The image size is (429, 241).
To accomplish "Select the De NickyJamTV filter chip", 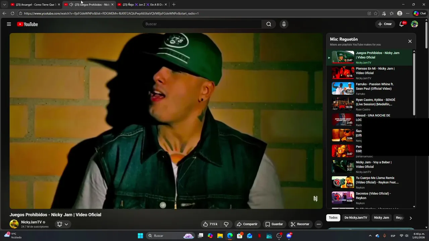I will (x=356, y=218).
